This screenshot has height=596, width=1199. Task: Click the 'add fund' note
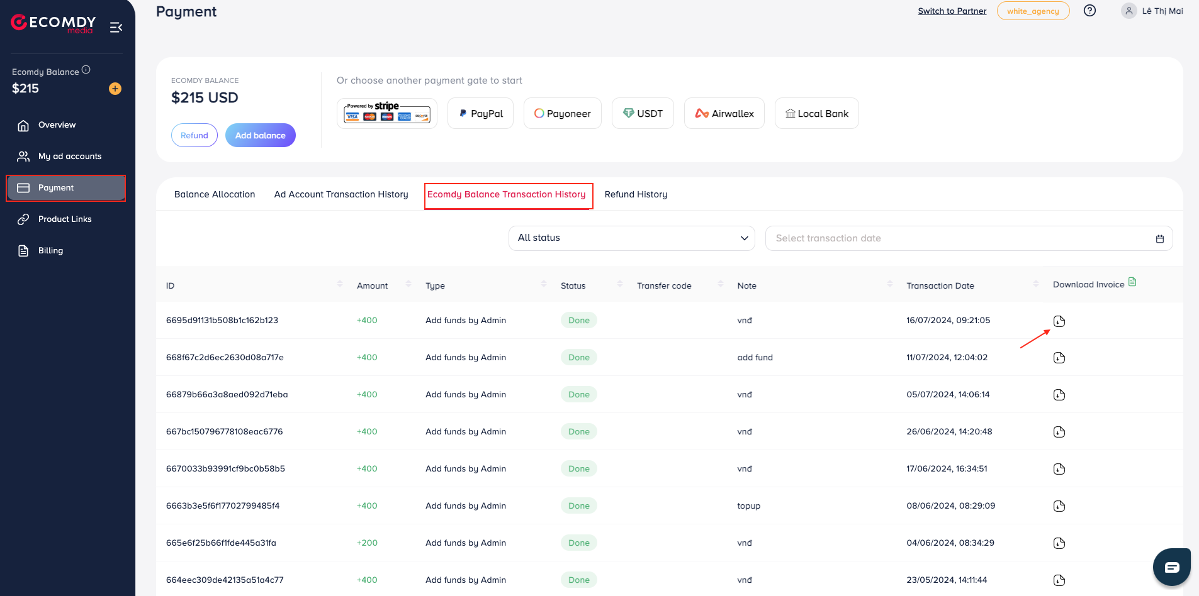755,358
